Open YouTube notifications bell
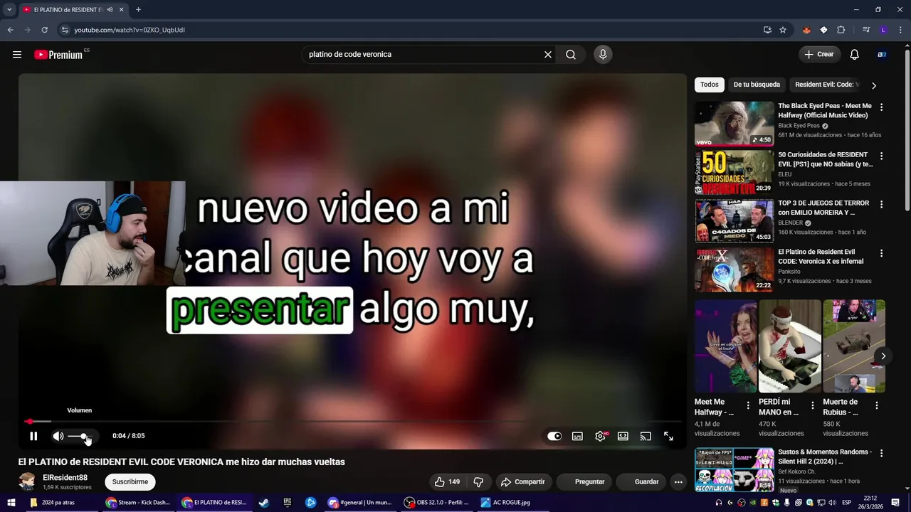 tap(855, 55)
